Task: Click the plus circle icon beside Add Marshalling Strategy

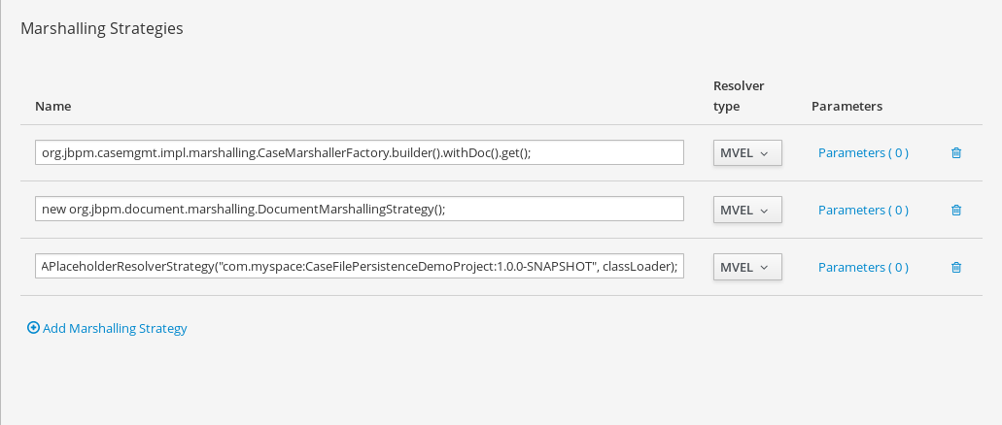Action: point(33,329)
